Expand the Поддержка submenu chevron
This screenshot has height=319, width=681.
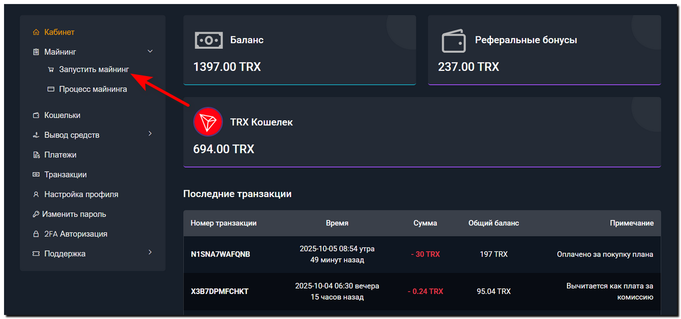tap(150, 252)
